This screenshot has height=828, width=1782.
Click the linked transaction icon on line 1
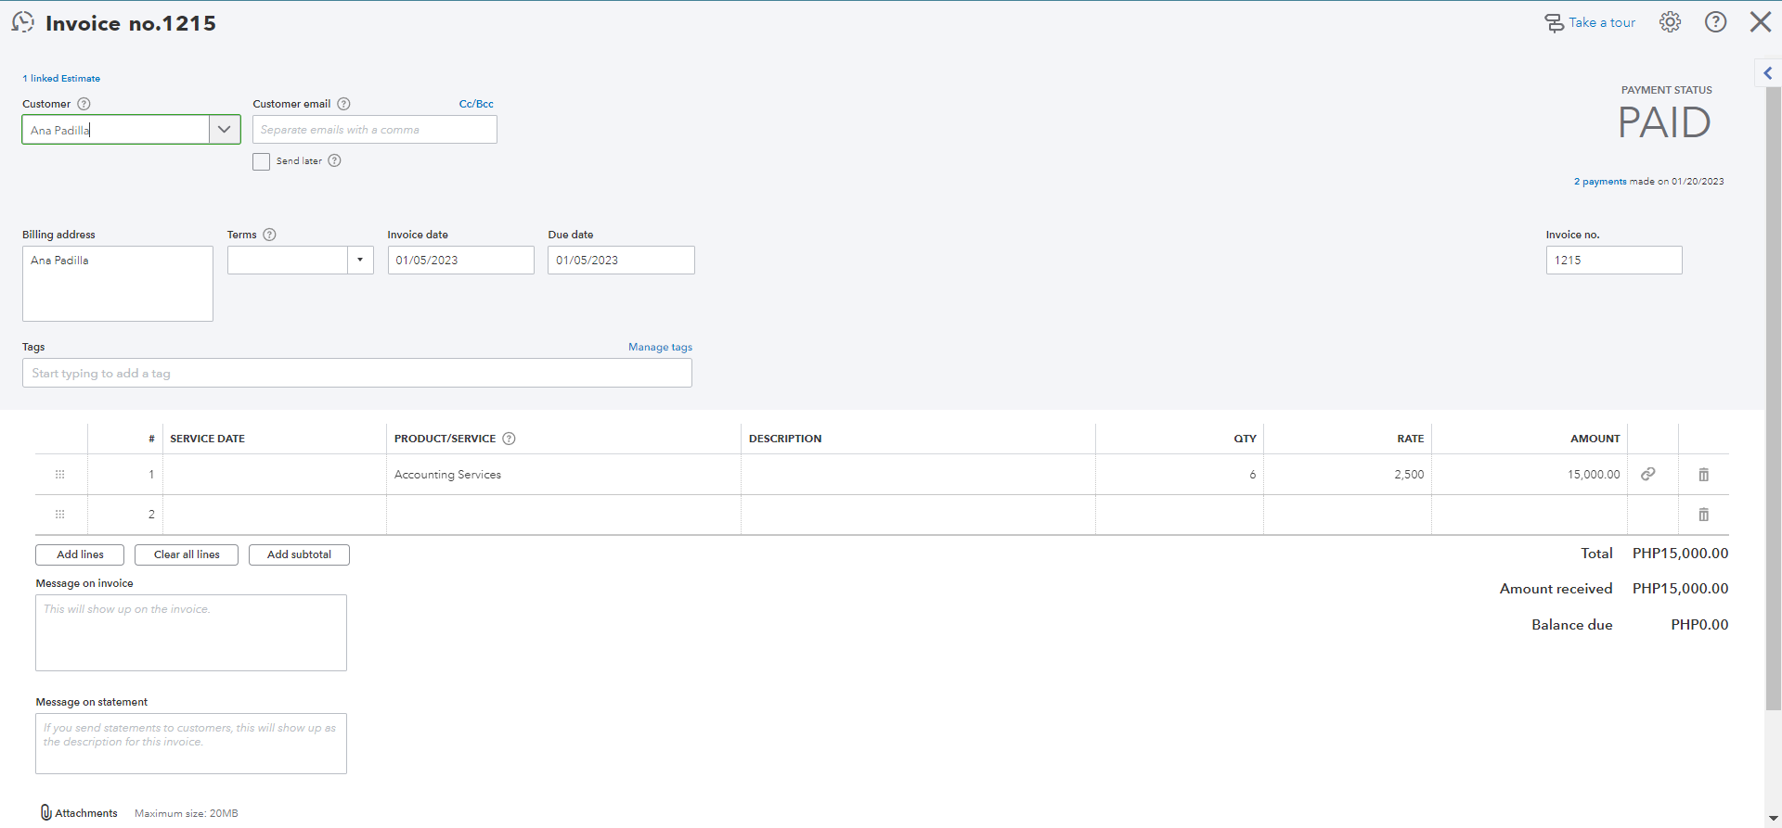tap(1648, 474)
